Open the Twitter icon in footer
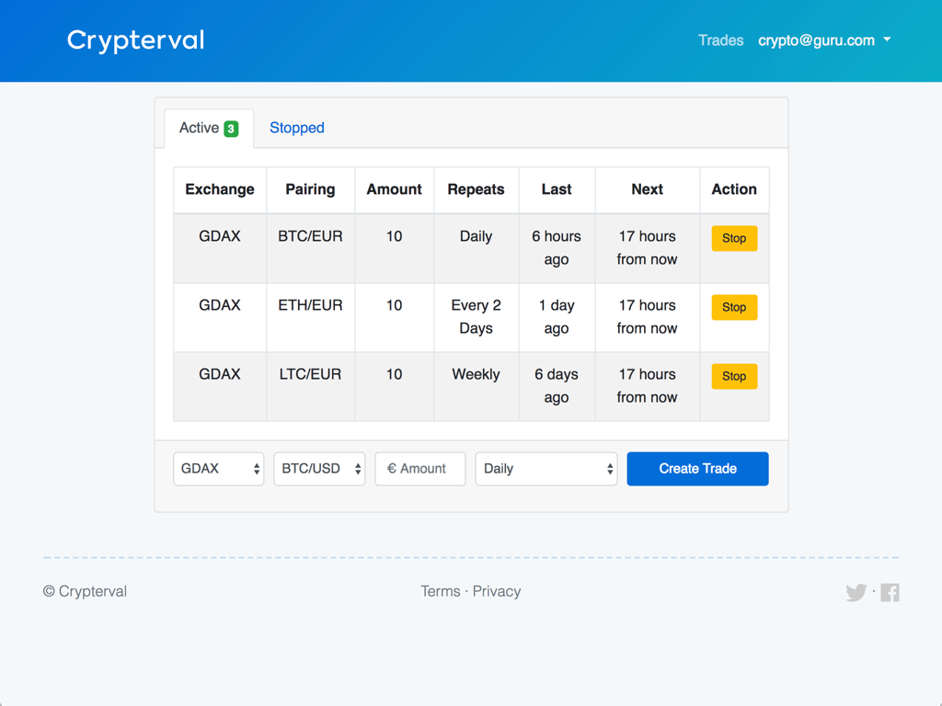Viewport: 942px width, 706px height. [856, 593]
